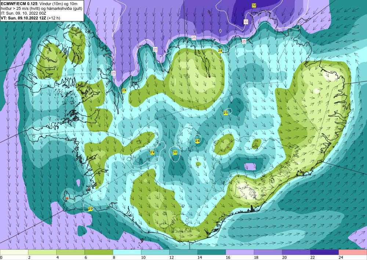
Task: Select the green 4–6 m/s legend swatch
Action: click(70, 252)
